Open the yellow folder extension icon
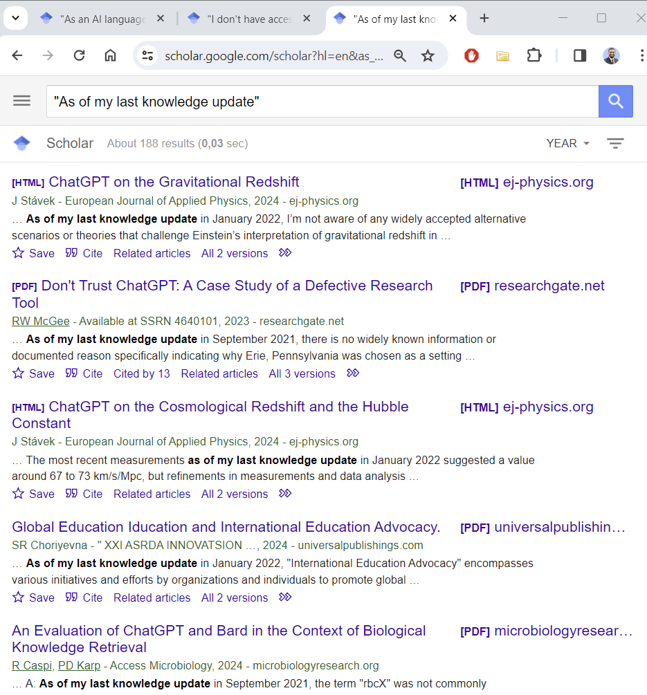The height and width of the screenshot is (695, 647). click(x=502, y=55)
